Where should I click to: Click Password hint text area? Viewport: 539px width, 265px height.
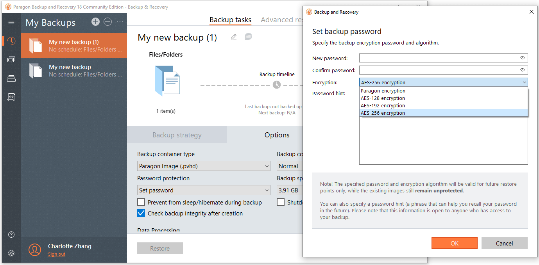[x=444, y=141]
